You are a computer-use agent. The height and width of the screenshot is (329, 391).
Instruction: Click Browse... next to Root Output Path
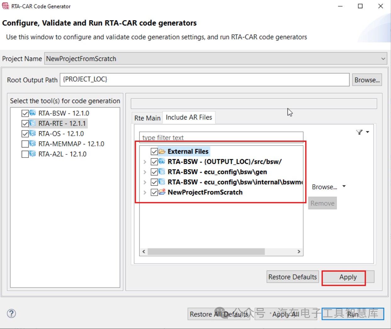(x=367, y=80)
